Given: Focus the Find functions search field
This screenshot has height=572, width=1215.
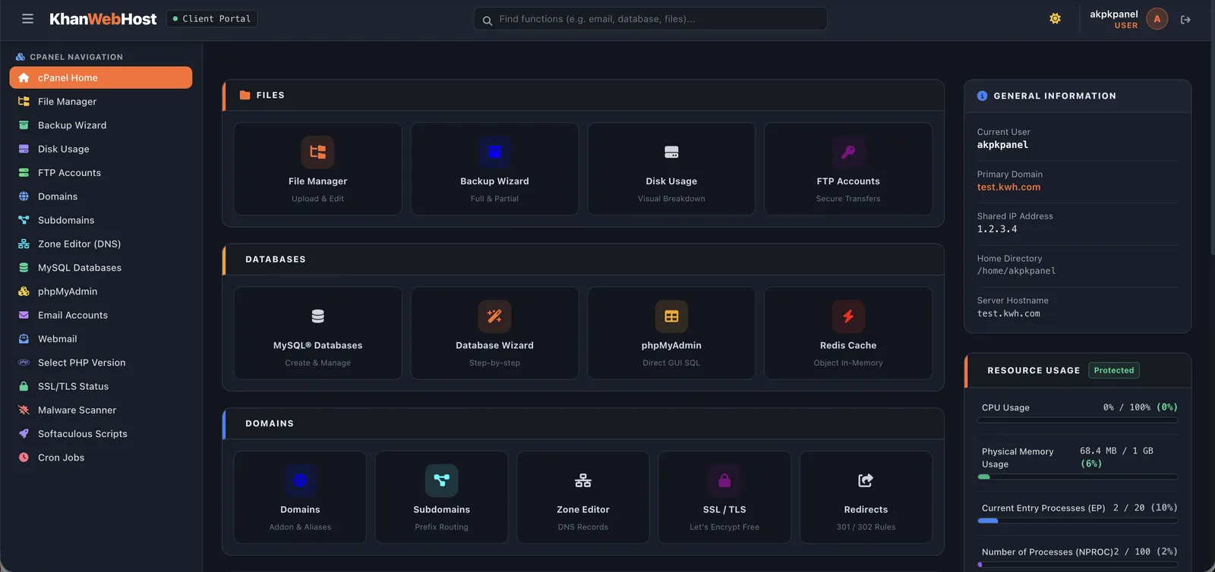Looking at the screenshot, I should pos(650,19).
